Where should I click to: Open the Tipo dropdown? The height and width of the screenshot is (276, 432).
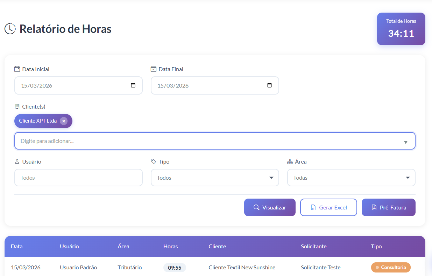click(215, 178)
